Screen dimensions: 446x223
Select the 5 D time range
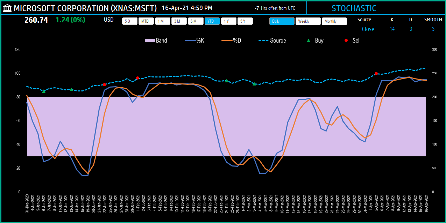tap(129, 21)
